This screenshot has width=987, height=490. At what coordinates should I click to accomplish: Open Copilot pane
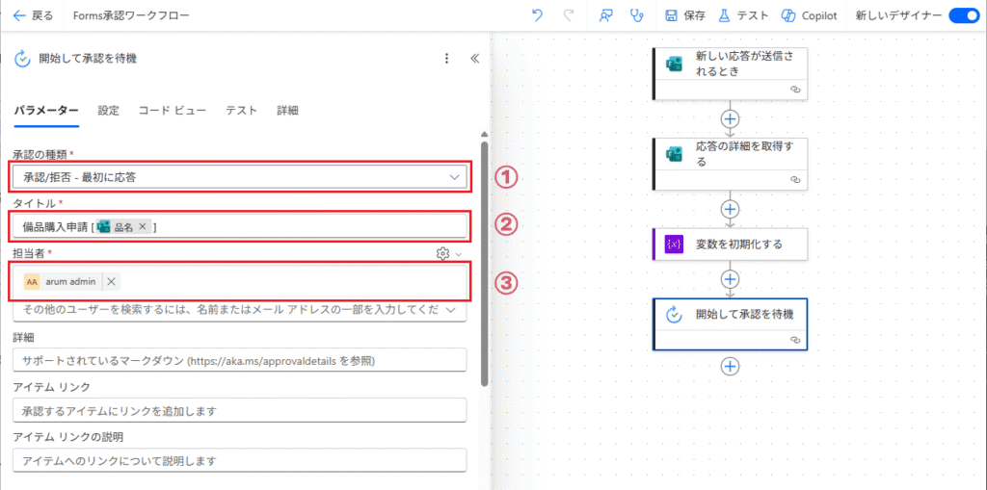809,15
